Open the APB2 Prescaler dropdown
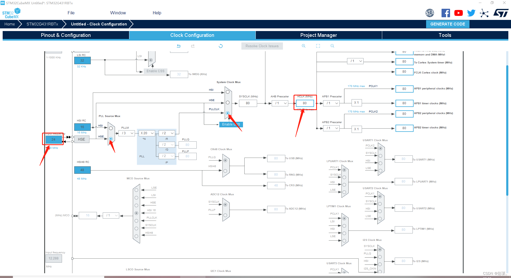 pos(332,128)
